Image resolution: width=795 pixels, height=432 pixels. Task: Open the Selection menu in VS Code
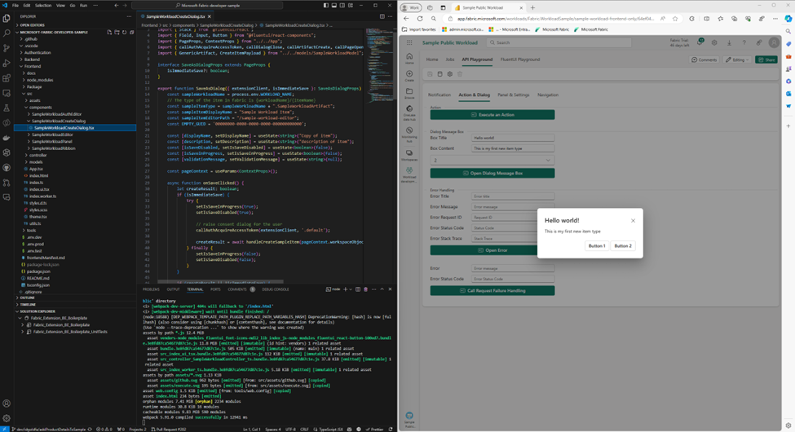tap(43, 5)
